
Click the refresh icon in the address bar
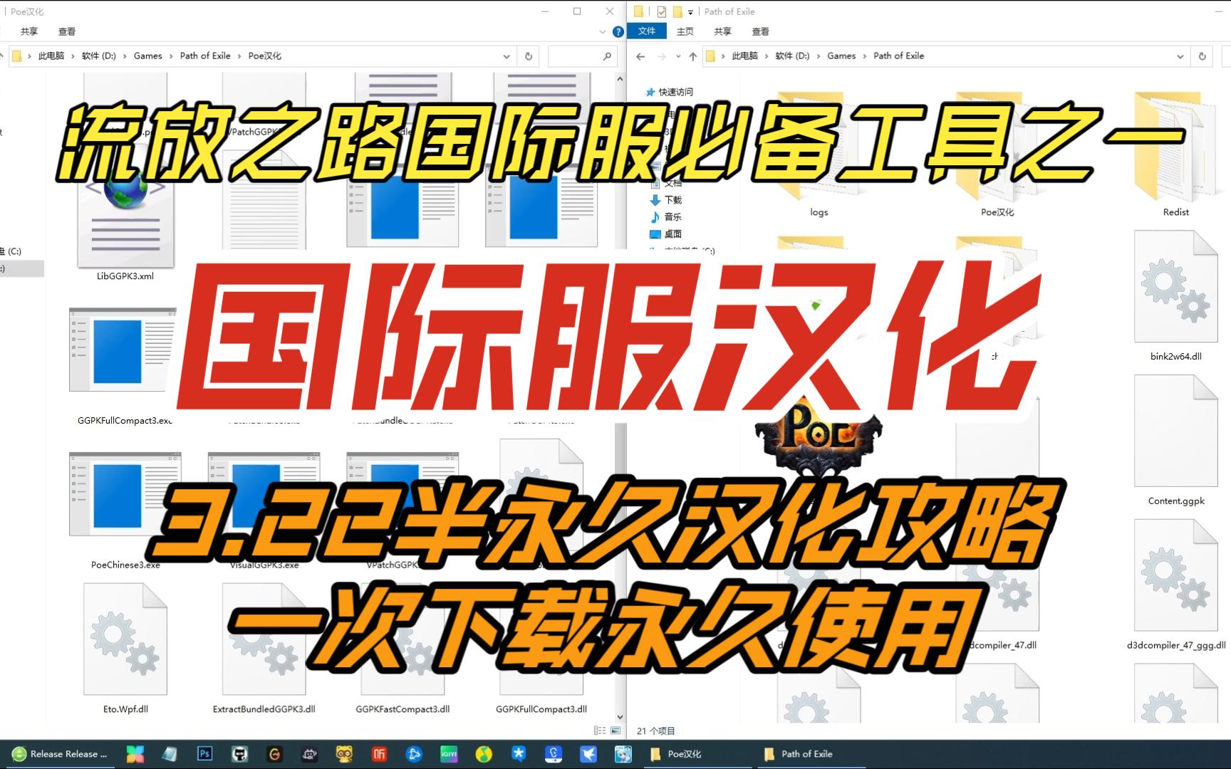click(1203, 56)
